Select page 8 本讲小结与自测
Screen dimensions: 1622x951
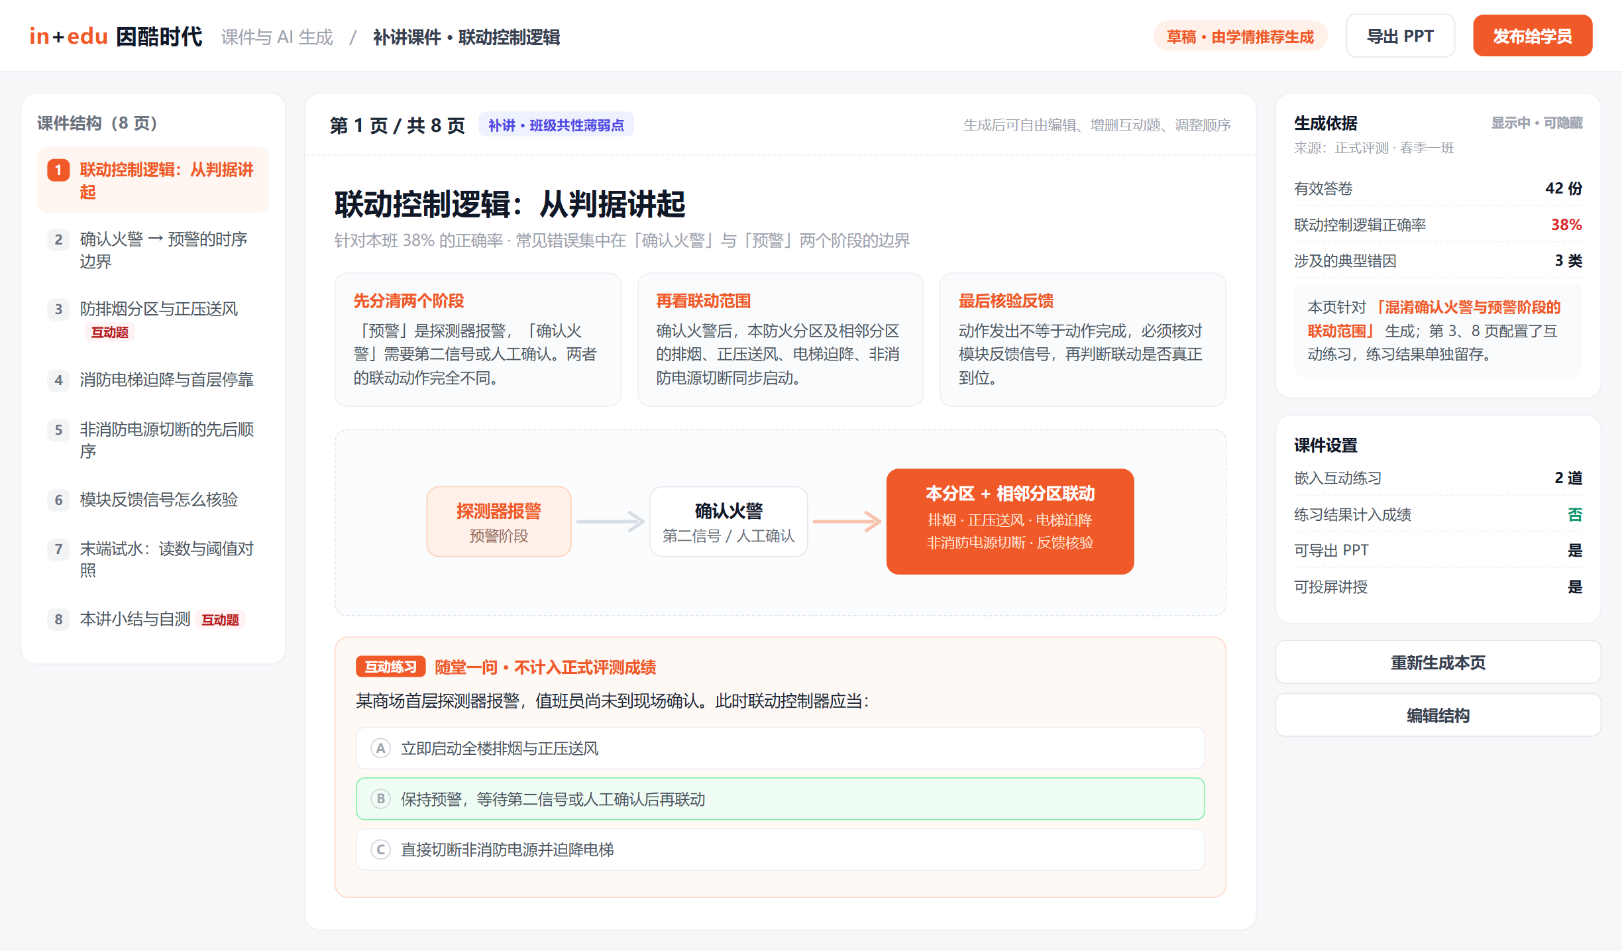153,619
